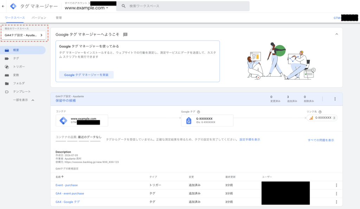Click the help icon next to リンク先
360x209 pixels.
tap(320, 112)
